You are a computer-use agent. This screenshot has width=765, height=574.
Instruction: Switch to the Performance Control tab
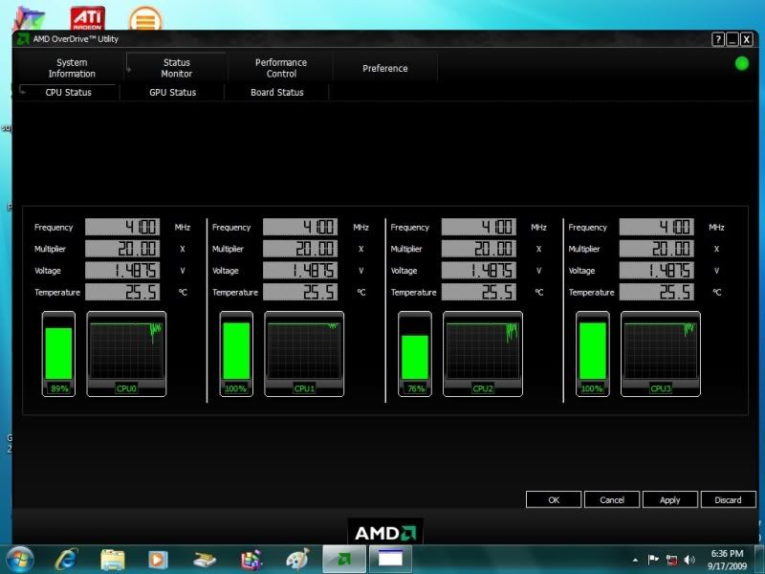[x=281, y=68]
